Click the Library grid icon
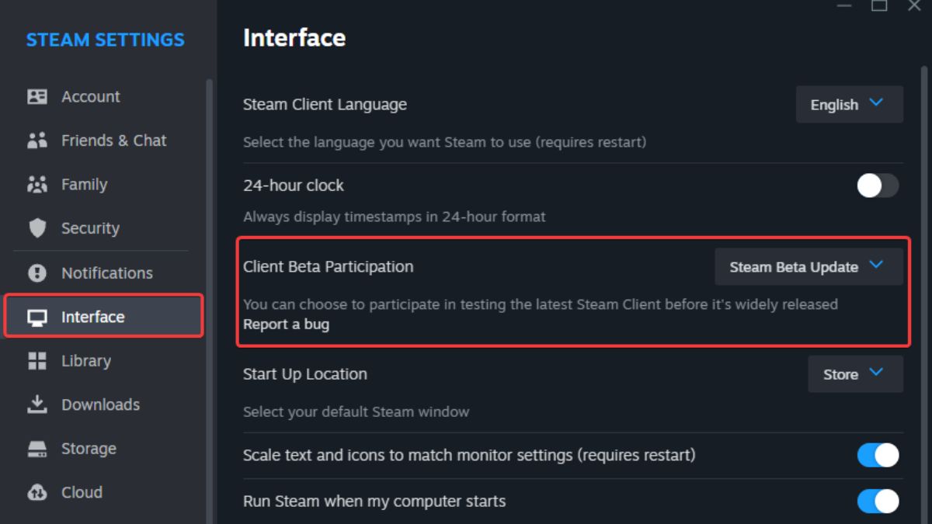932x524 pixels. (x=37, y=360)
